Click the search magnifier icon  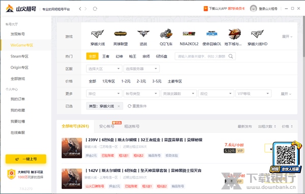pos(231,57)
